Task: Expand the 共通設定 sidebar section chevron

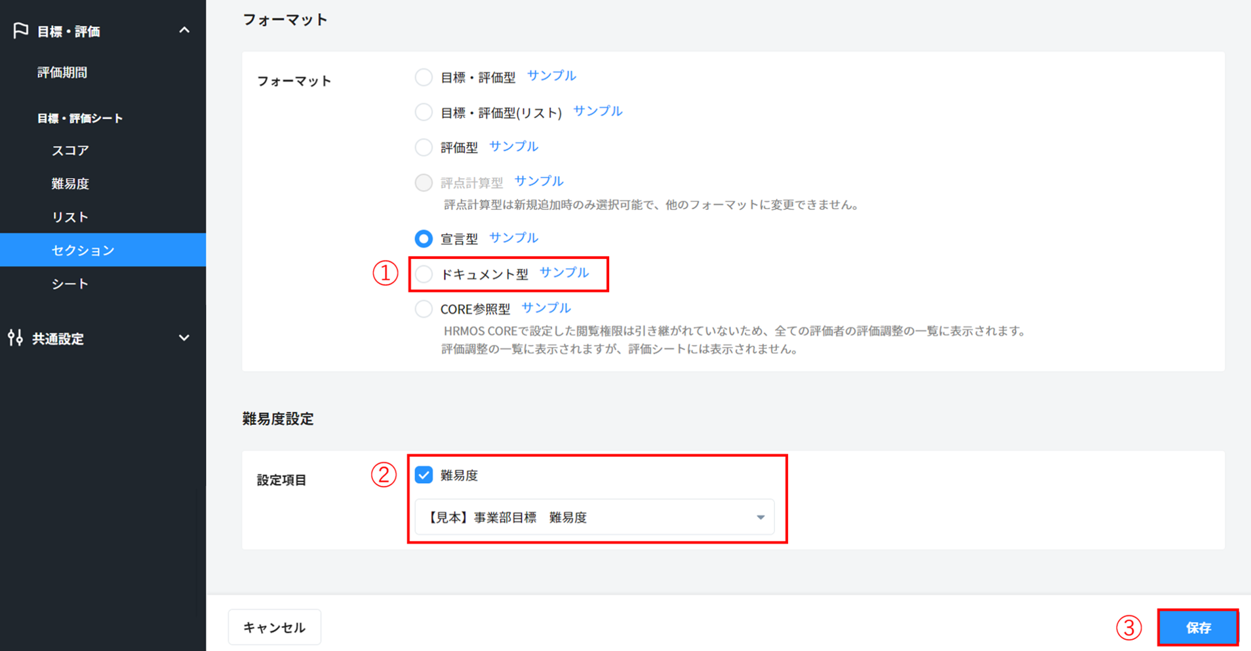Action: click(184, 338)
